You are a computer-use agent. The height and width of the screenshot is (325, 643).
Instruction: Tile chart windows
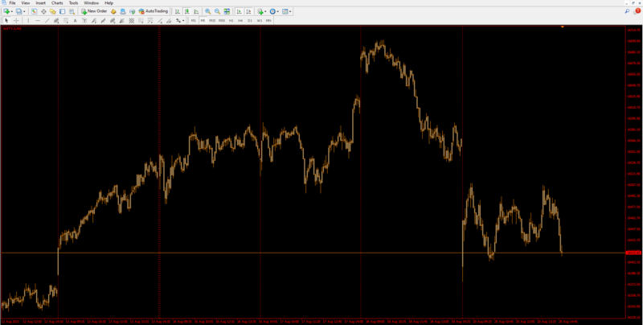click(x=227, y=11)
